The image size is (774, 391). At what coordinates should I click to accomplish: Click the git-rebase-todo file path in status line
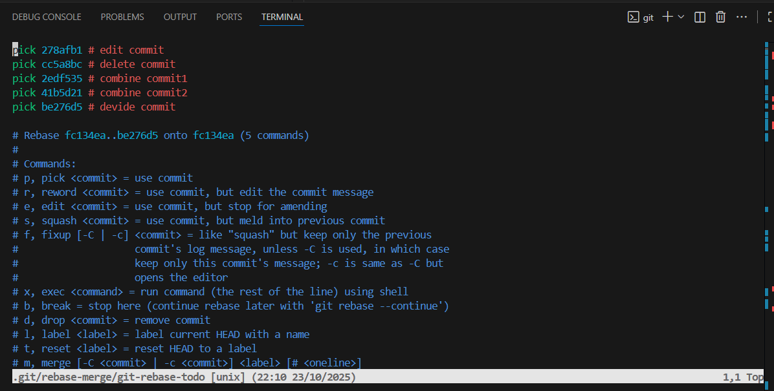(x=109, y=377)
